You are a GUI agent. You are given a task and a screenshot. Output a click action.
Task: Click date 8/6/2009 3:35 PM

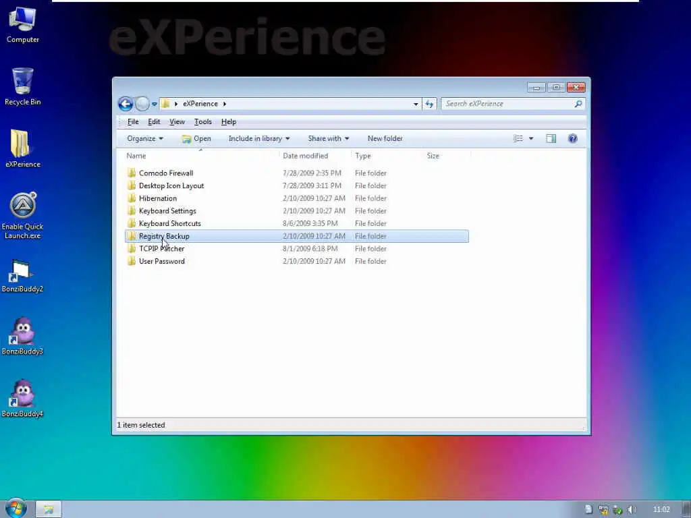click(310, 223)
